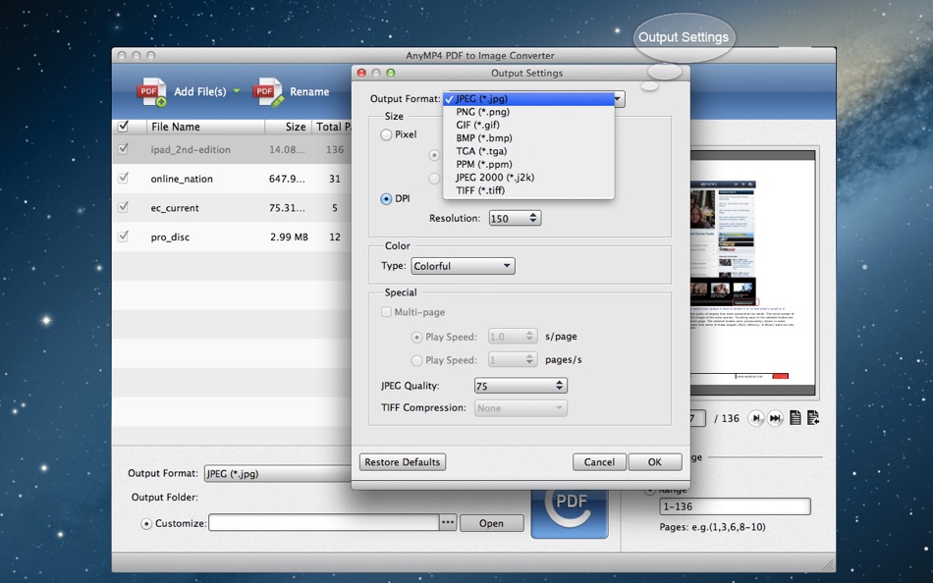Open the JPEG Quality dropdown

coord(521,386)
